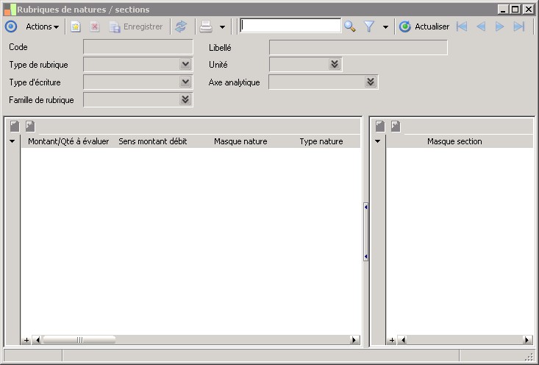Viewport: 539px width, 365px height.
Task: Open left grid column menu triangle
Action: [x=13, y=141]
